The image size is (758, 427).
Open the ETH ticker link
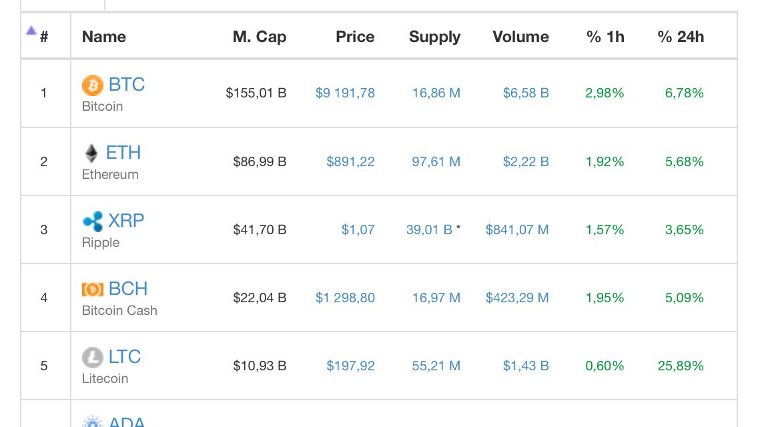click(123, 153)
